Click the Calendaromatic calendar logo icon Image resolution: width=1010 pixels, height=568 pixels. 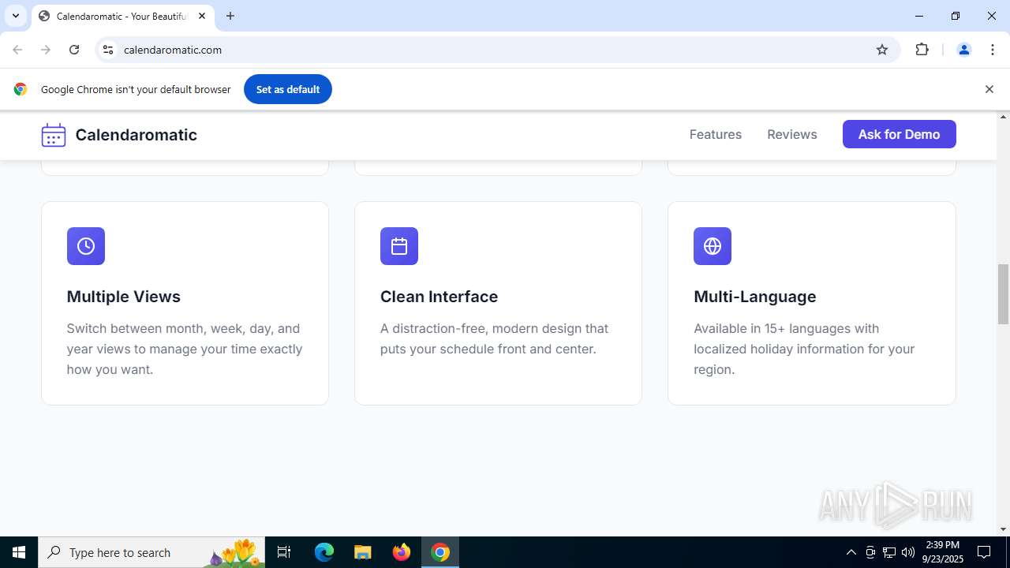[x=54, y=135]
